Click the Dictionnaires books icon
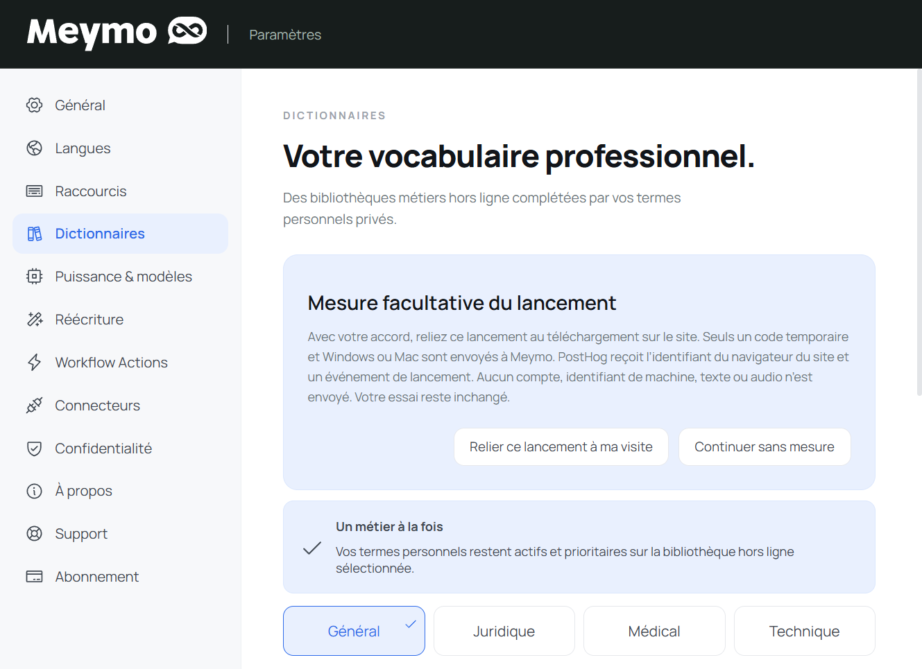Screen dimensions: 922x669 click(34, 234)
